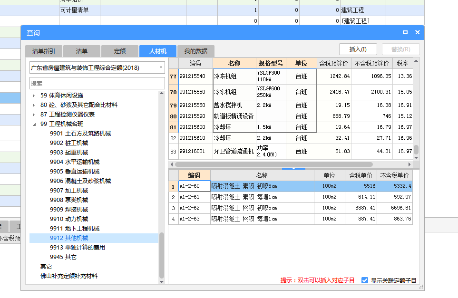Select row 77 冷冻机组 YSLGF300

pos(291,77)
